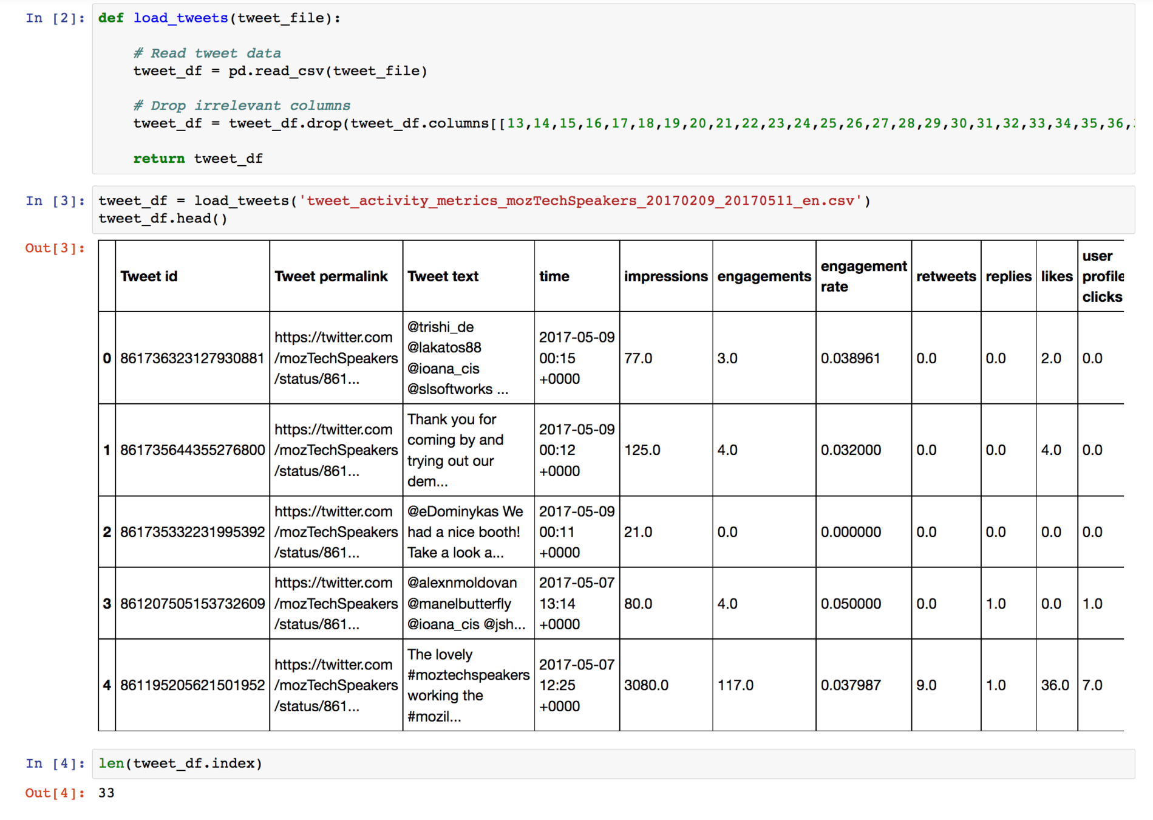Click the impressions value 21.0
The width and height of the screenshot is (1153, 820).
(638, 532)
